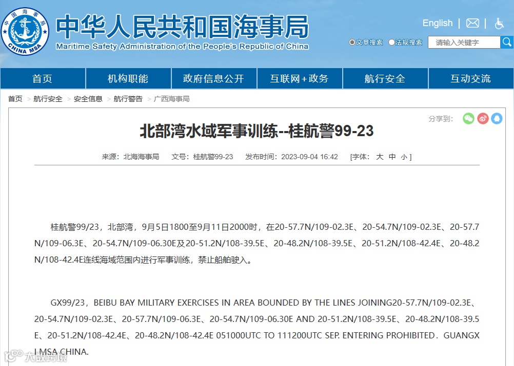The image size is (514, 366).
Task: Click the English paragraph starting GX99/23
Action: [x=256, y=327]
